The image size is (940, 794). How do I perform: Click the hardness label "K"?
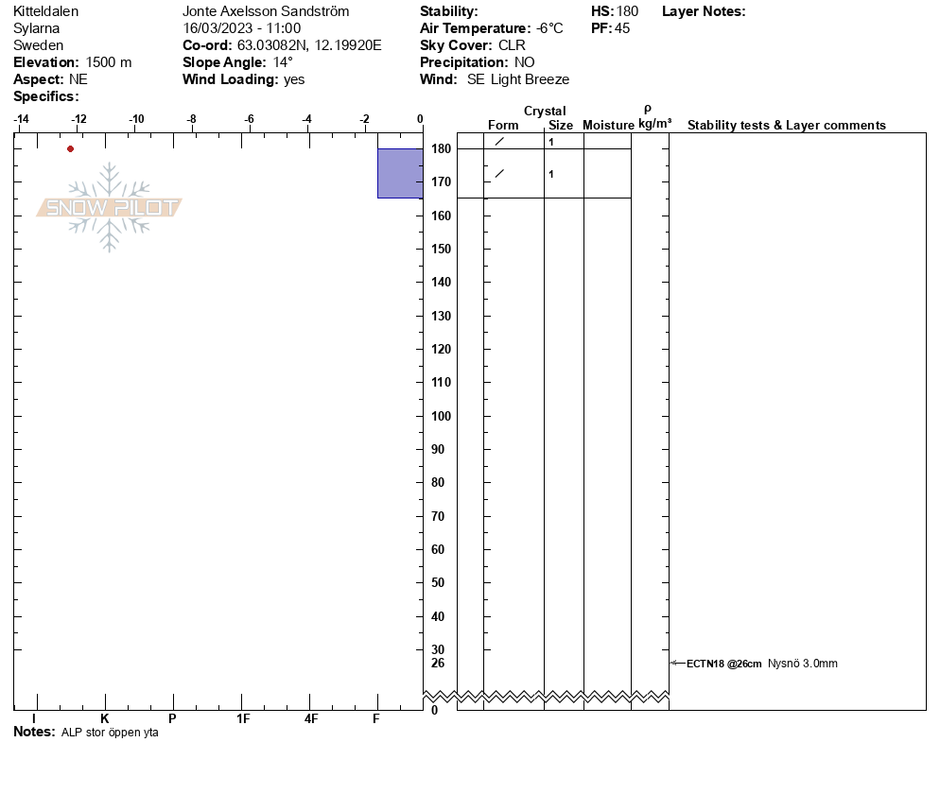point(104,718)
